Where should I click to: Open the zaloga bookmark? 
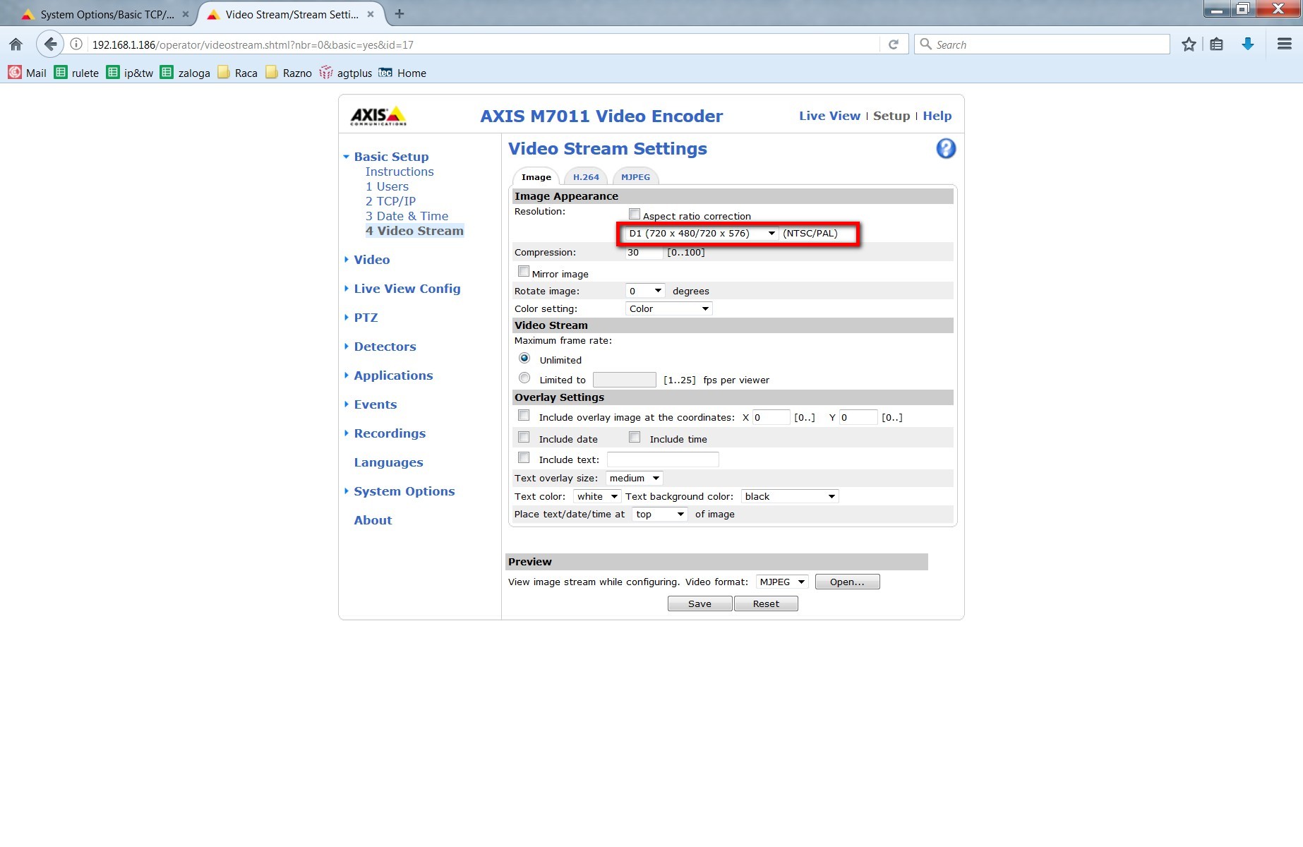click(x=185, y=73)
